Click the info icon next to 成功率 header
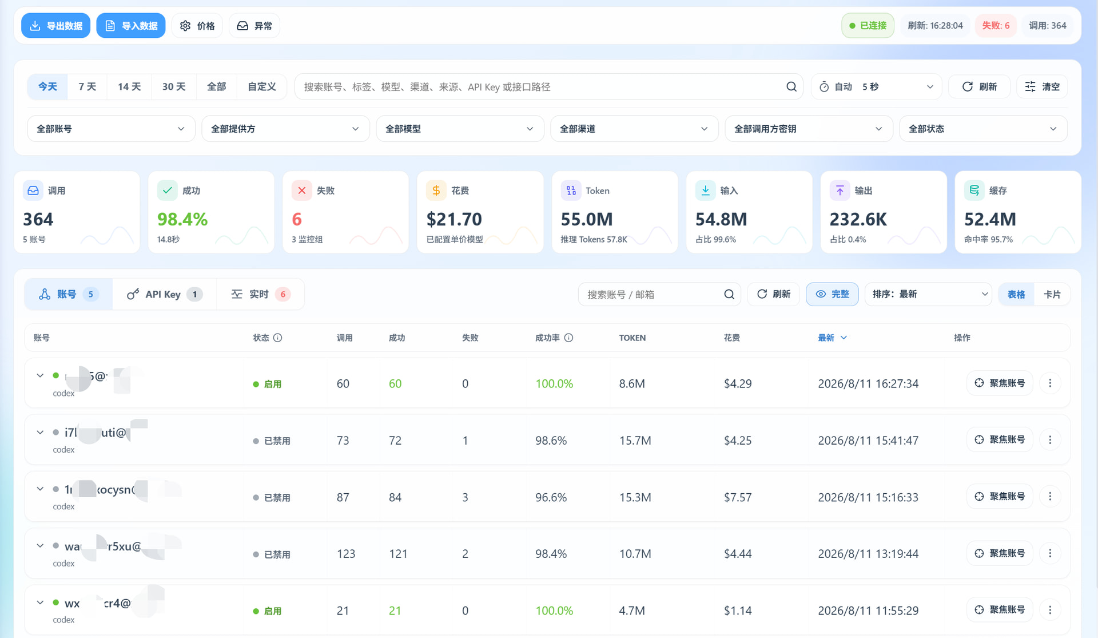Viewport: 1098px width, 638px height. click(x=568, y=338)
